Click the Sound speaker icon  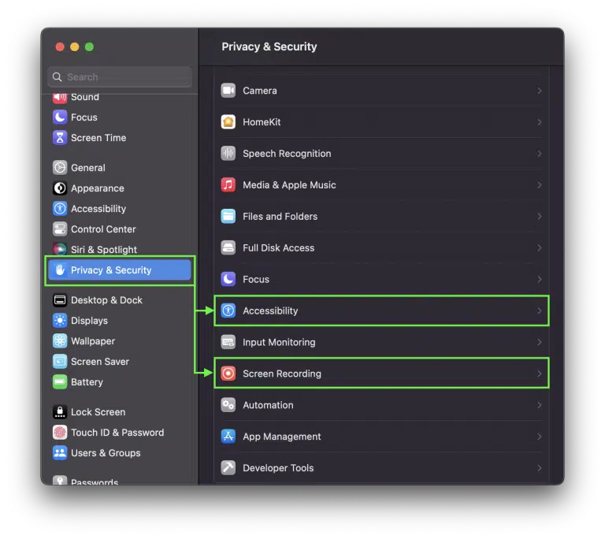tap(60, 97)
